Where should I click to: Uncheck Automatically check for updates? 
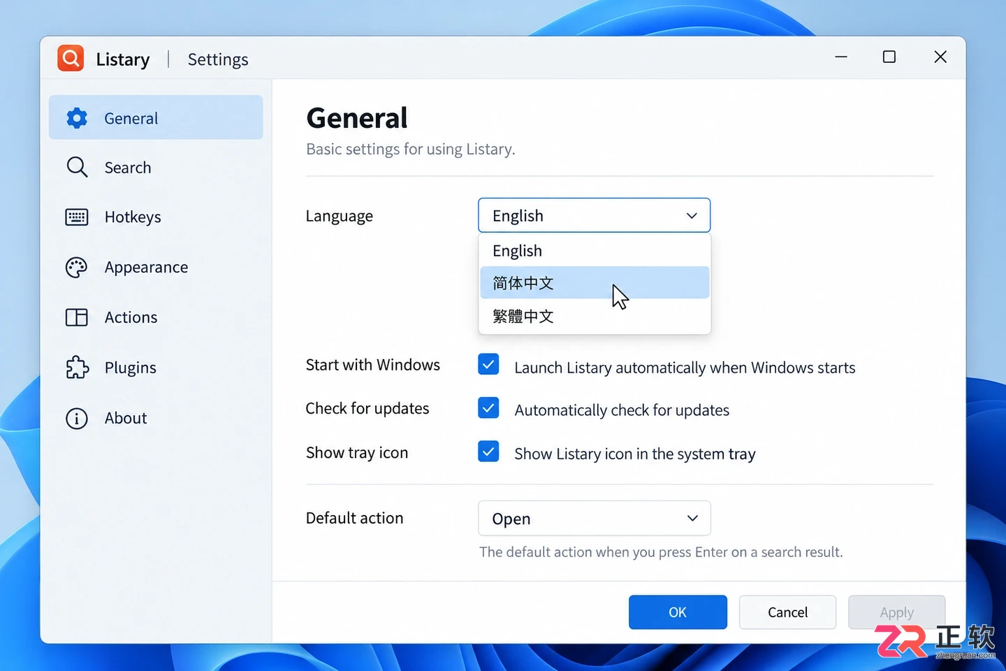488,408
